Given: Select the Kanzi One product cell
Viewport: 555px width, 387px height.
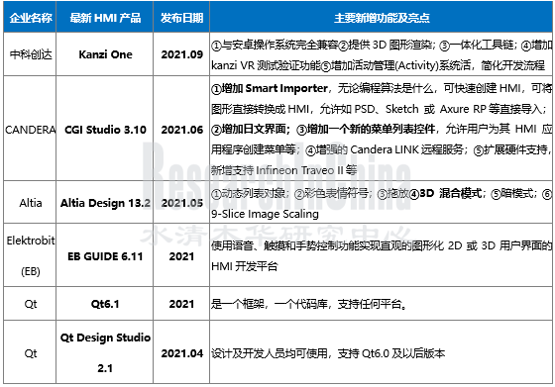Looking at the screenshot, I should [105, 54].
